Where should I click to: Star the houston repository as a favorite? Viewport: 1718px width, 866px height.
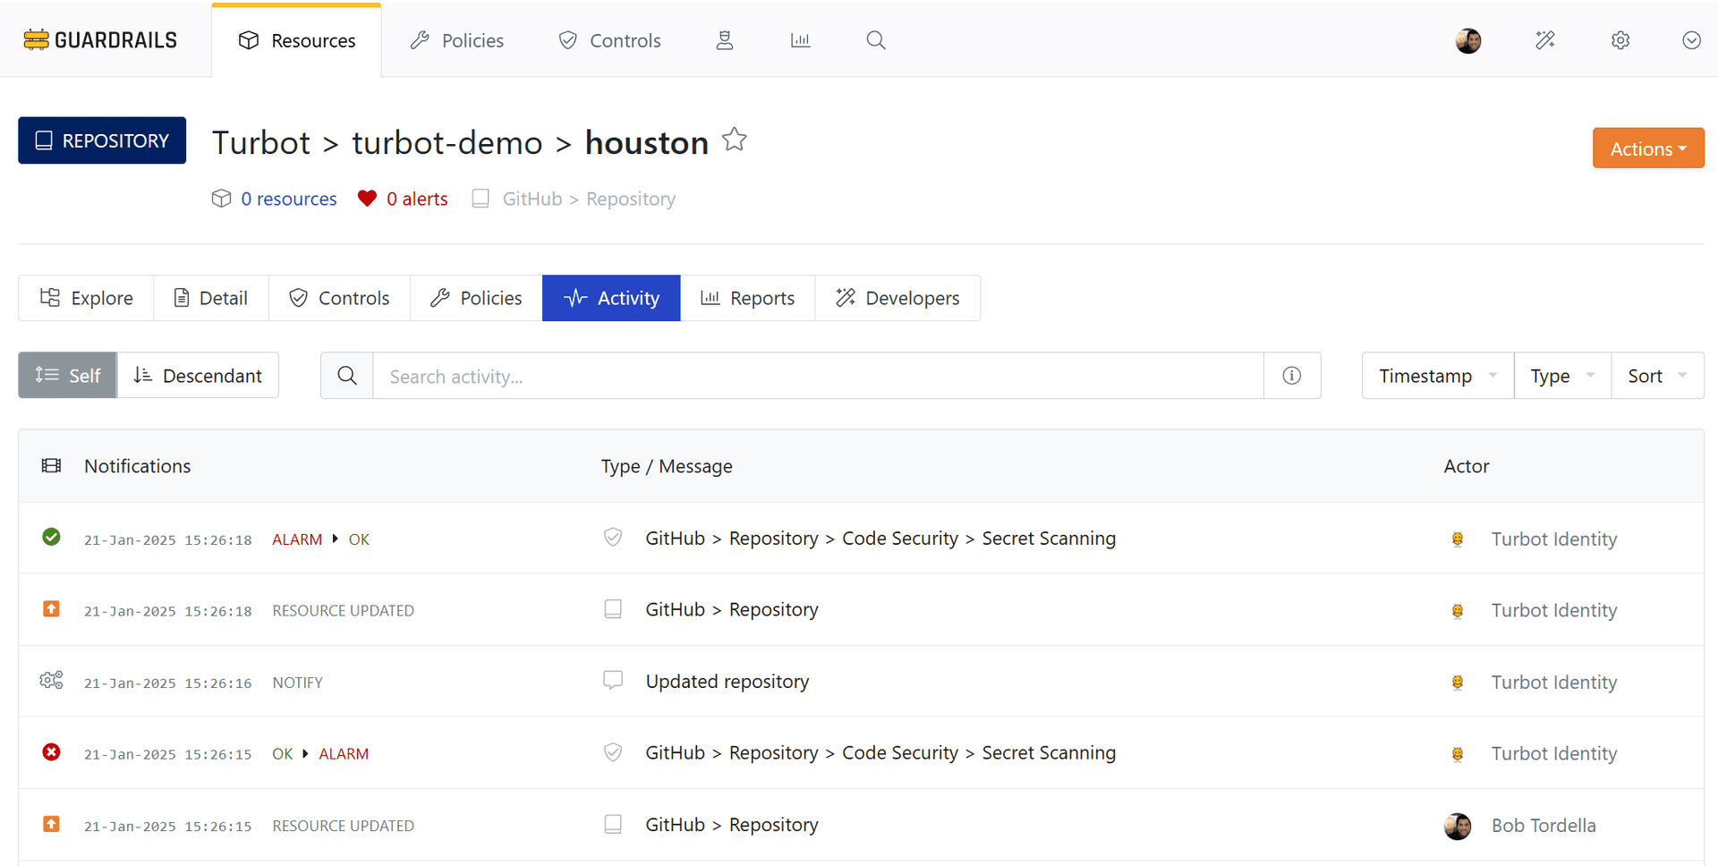click(734, 139)
